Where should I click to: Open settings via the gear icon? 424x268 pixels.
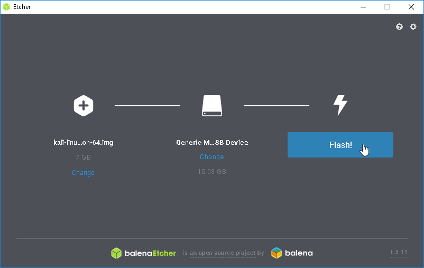coord(413,27)
